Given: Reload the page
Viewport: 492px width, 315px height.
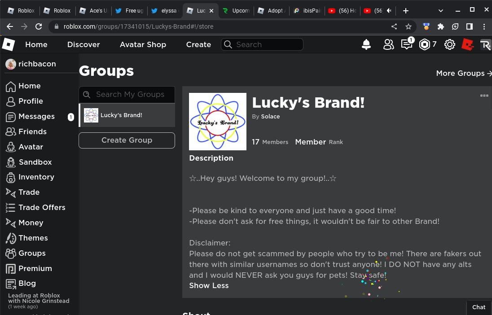Looking at the screenshot, I should [x=39, y=26].
